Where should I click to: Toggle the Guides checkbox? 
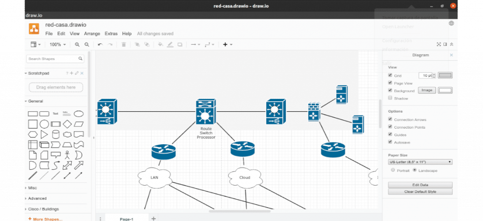coord(390,134)
